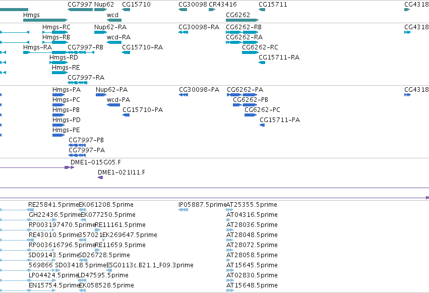The image size is (429, 293).
Task: Click protein CG7997-PB
Action: tap(86, 140)
